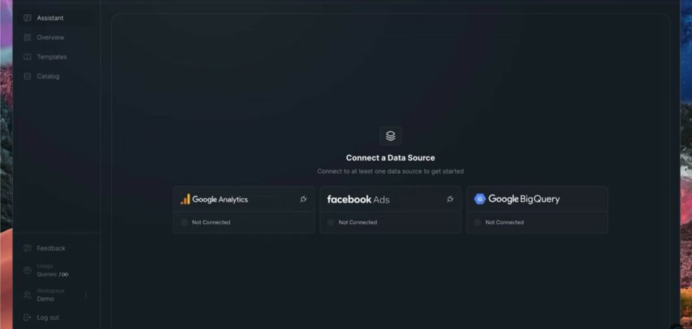
Task: Click the Google Analytics connect plug icon
Action: click(303, 199)
